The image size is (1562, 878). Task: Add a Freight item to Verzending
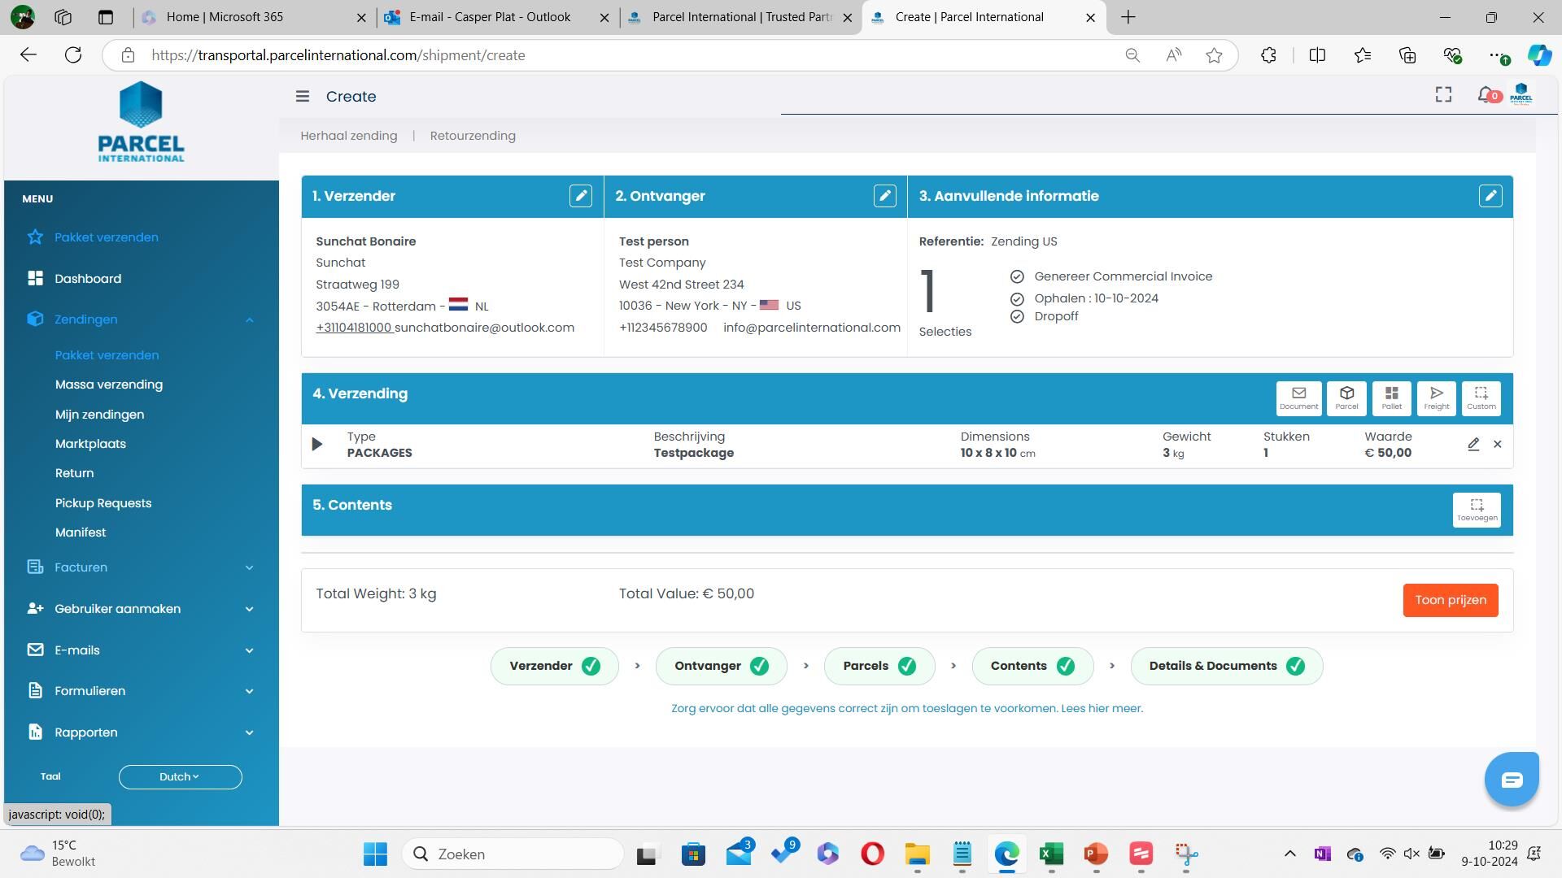[x=1436, y=398]
